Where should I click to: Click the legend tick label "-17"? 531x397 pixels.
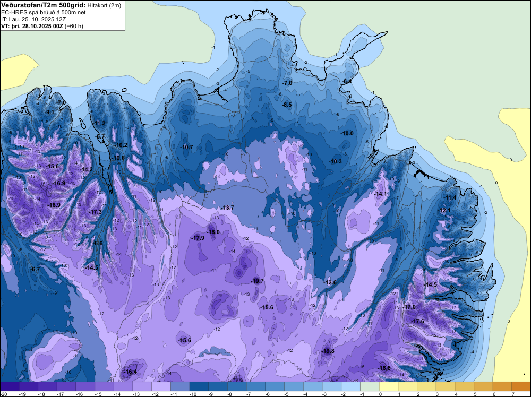(61, 394)
